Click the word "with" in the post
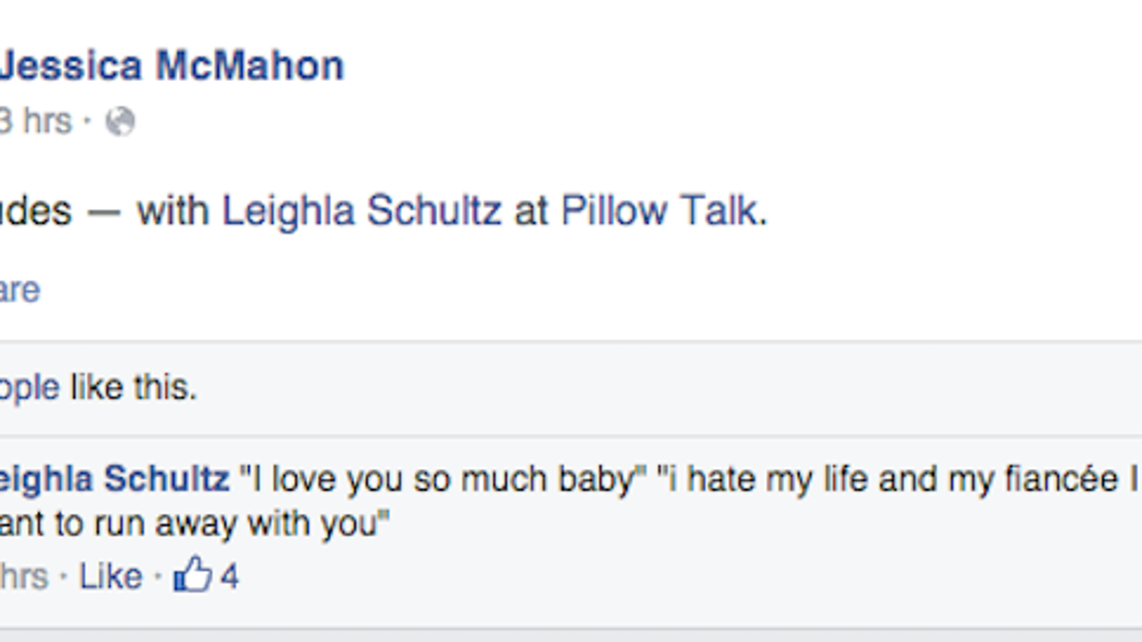The width and height of the screenshot is (1142, 642). tap(172, 211)
